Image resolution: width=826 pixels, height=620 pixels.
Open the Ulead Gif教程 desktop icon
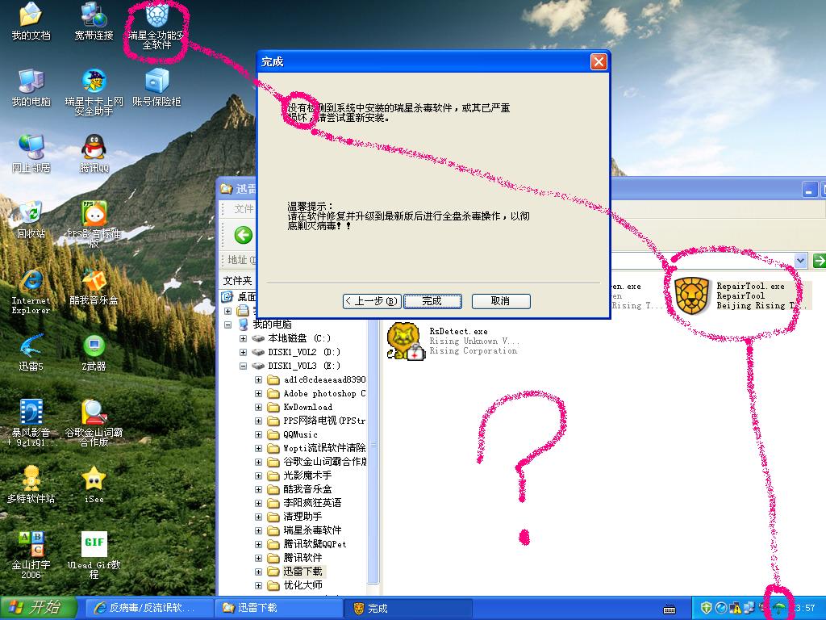point(94,555)
